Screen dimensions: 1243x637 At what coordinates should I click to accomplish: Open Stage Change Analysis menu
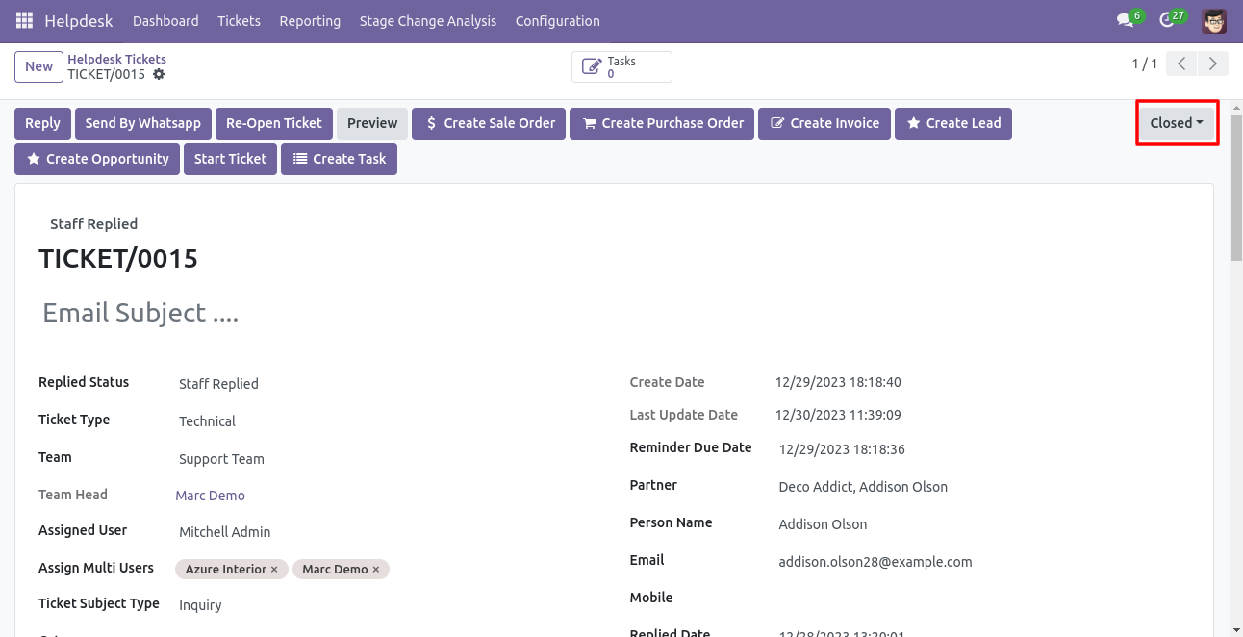[428, 20]
